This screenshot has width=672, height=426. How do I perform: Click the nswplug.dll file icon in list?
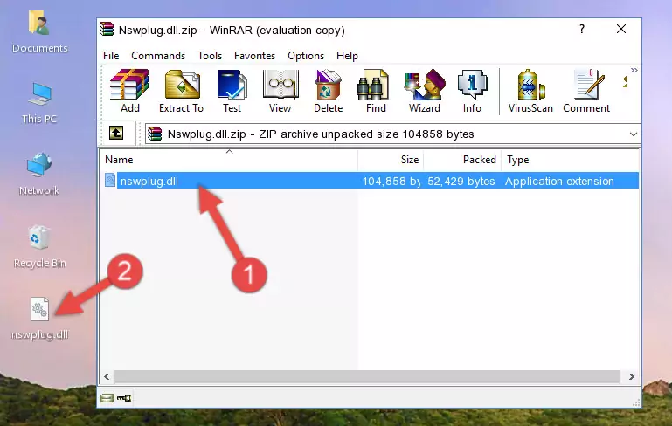click(110, 180)
